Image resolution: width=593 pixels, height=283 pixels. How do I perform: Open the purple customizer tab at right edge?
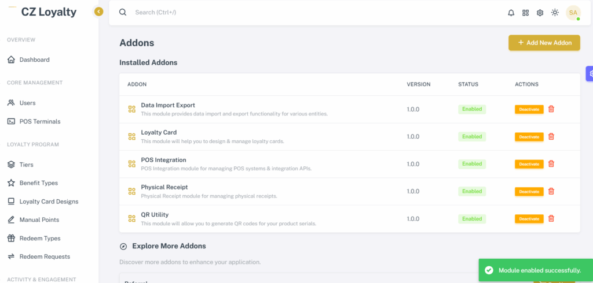coord(589,73)
